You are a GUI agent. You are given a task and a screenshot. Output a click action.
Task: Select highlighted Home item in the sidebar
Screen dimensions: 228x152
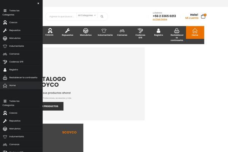[x=21, y=85]
